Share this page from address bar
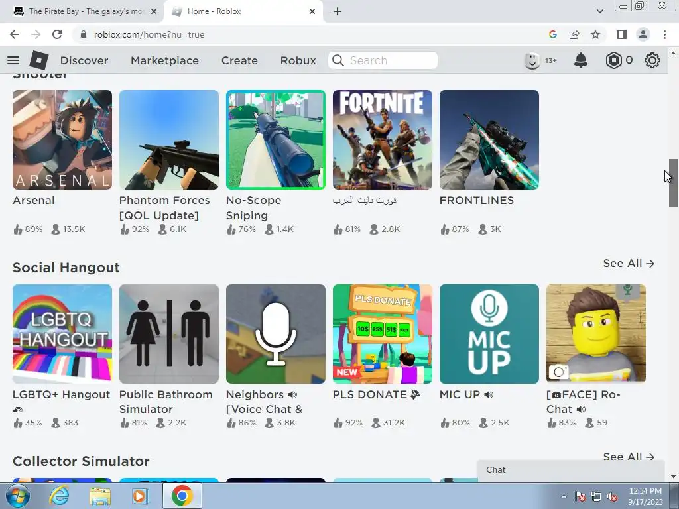Image resolution: width=679 pixels, height=509 pixels. point(574,34)
